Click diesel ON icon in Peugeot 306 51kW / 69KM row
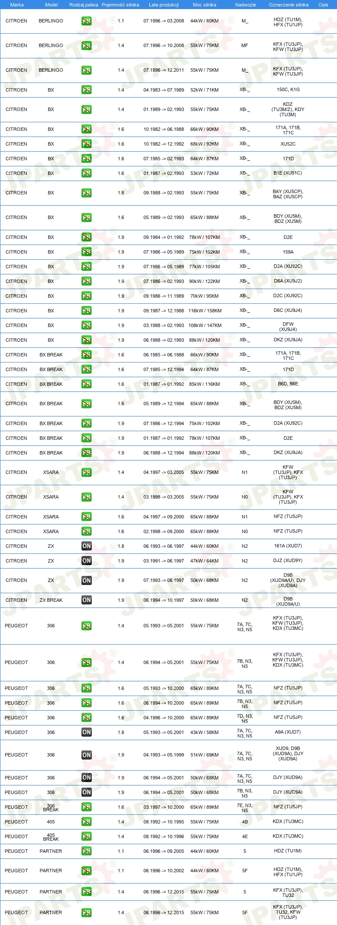This screenshot has width=337, height=925. tap(86, 755)
